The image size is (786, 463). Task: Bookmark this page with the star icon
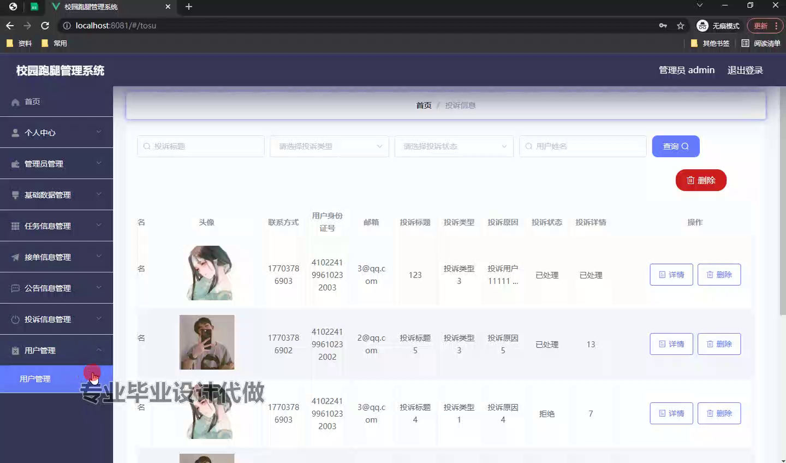[x=681, y=26]
